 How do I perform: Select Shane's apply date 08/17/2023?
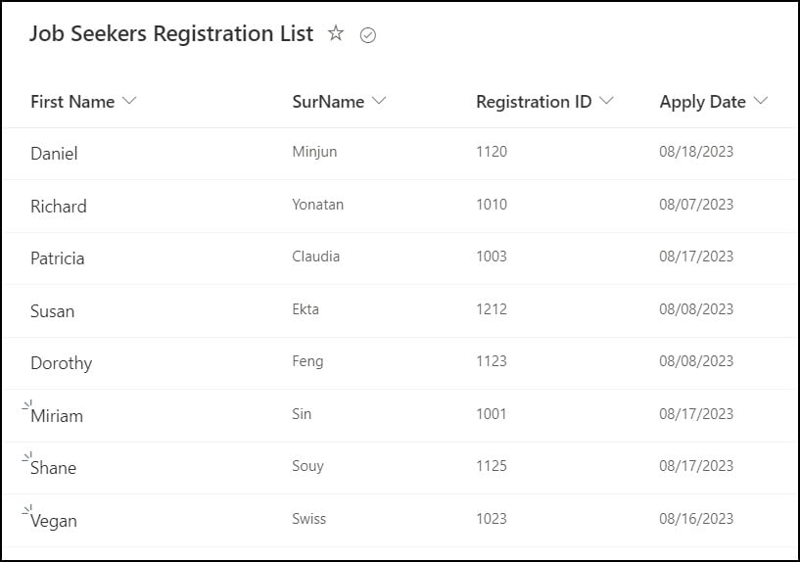pos(696,466)
